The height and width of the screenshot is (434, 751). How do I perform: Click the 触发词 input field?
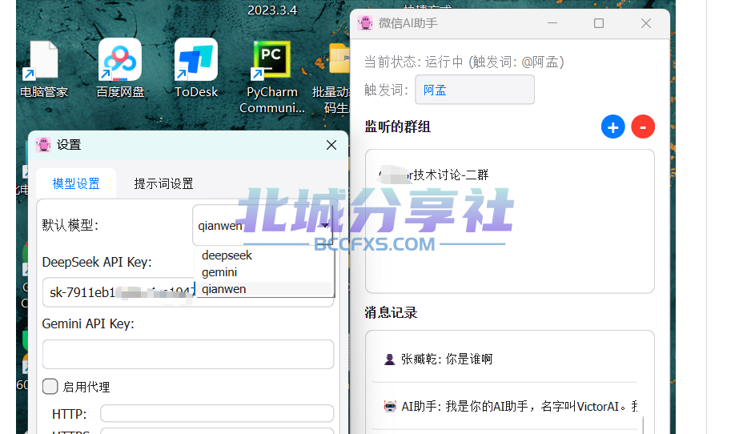474,90
